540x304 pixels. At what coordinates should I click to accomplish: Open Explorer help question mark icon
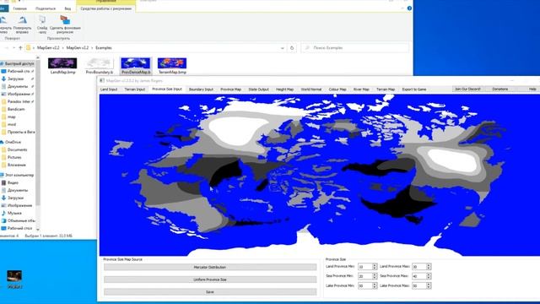coord(409,8)
